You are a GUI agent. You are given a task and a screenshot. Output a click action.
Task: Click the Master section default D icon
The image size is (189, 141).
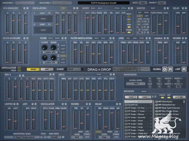(165, 8)
